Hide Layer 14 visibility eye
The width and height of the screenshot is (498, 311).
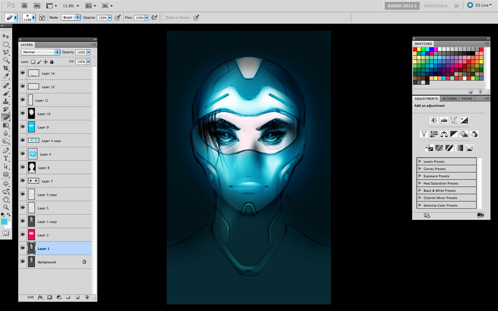22,73
